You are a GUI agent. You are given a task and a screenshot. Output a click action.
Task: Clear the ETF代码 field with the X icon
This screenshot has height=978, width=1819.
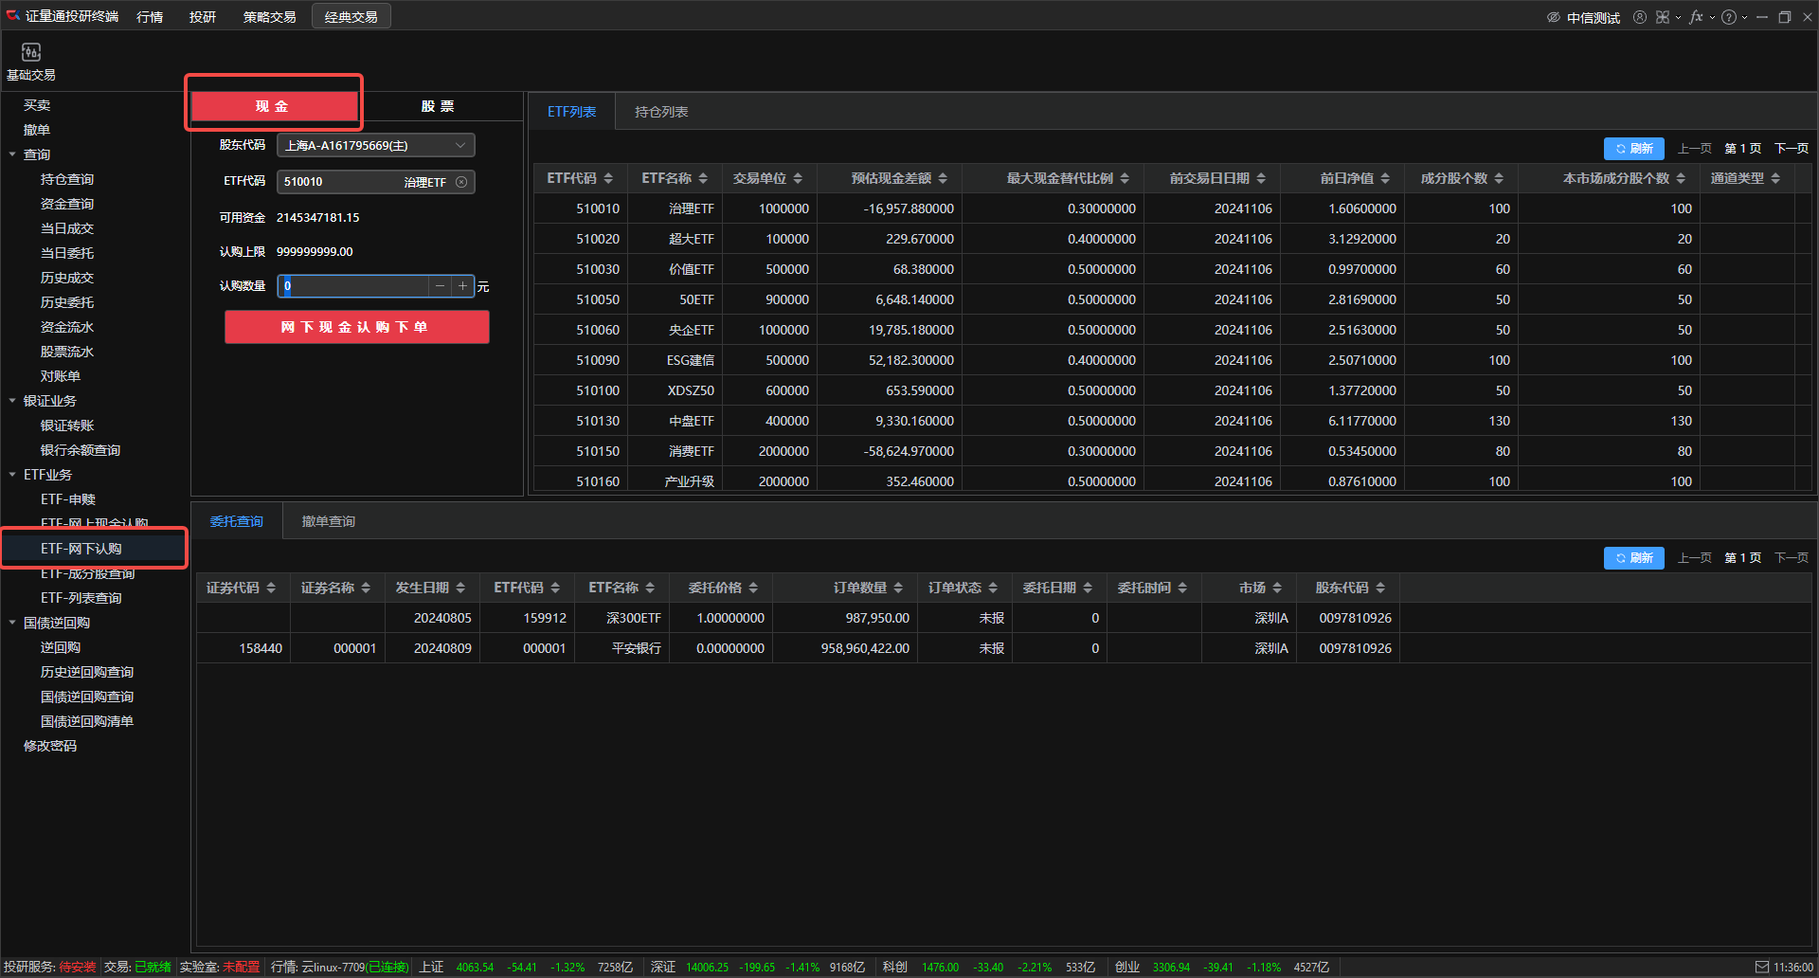[x=461, y=182]
